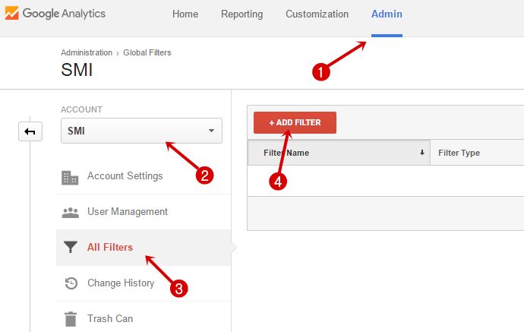Click the Change History clock icon
This screenshot has height=332, width=524.
[x=71, y=283]
